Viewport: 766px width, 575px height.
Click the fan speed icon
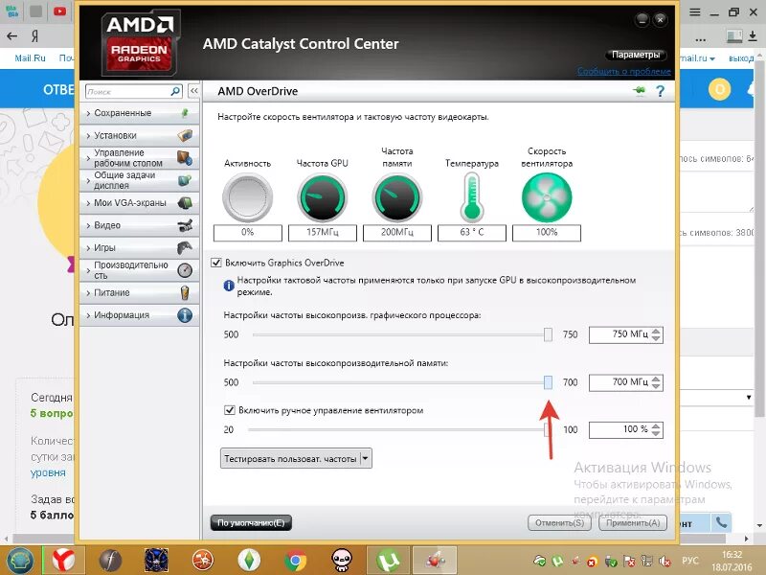[x=547, y=197]
